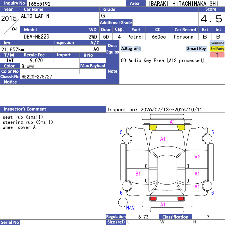The width and height of the screenshot is (225, 225).
Task: Click the Additional Grade label
Action: click(x=116, y=22)
